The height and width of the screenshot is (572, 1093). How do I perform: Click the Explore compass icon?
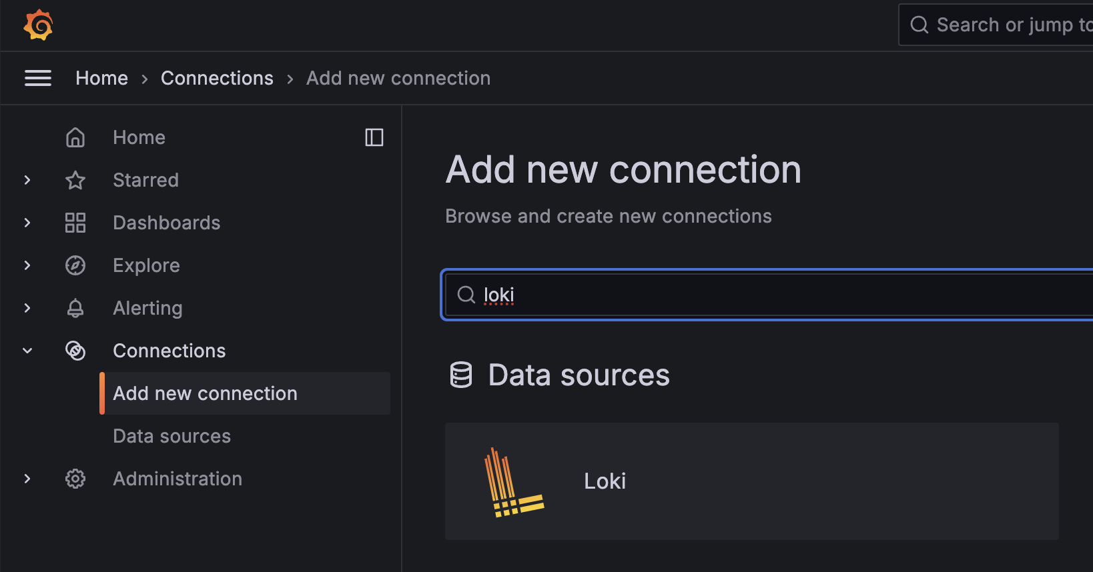pyautogui.click(x=75, y=265)
